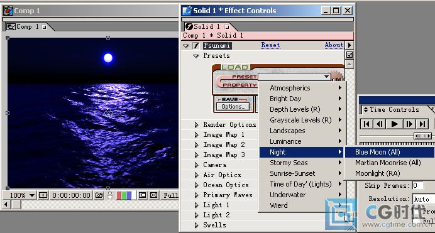The height and width of the screenshot is (233, 435).
Task: Expand Light 2 properties
Action: (x=196, y=215)
